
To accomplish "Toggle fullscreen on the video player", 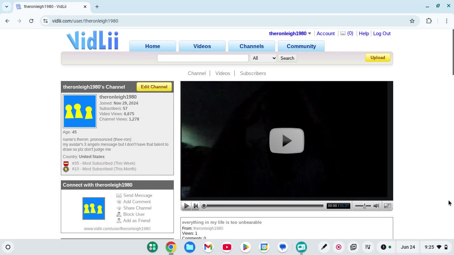I will [x=388, y=206].
